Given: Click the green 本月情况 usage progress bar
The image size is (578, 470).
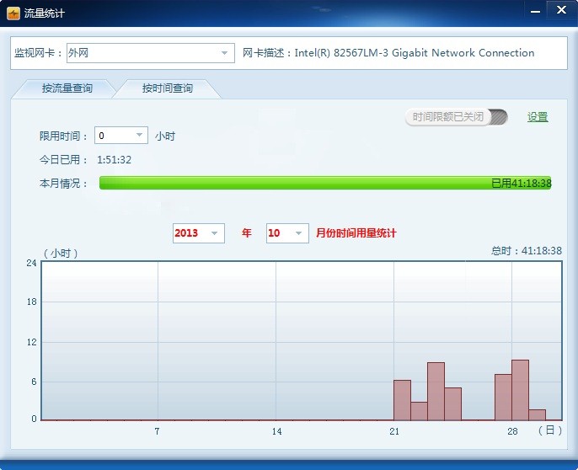Looking at the screenshot, I should 324,183.
